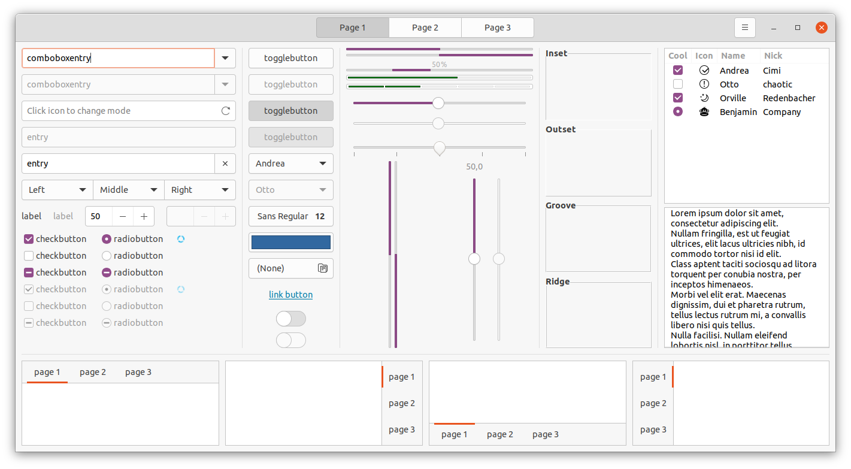Image resolution: width=851 pixels, height=469 pixels.
Task: Click the hat face icon in Benjamin's row
Action: click(x=704, y=112)
